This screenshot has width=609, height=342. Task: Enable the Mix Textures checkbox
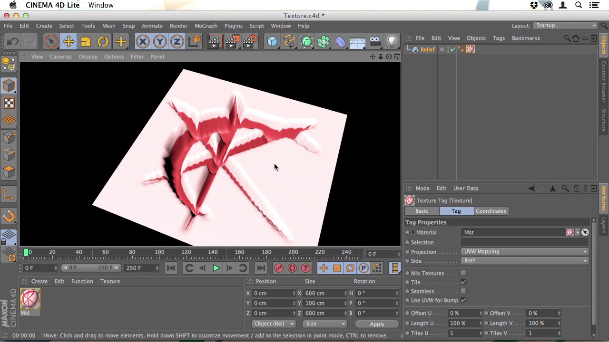[463, 273]
